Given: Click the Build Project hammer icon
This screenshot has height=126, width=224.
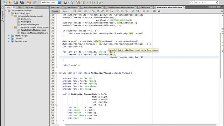Looking at the screenshot, I should click(x=72, y=2).
